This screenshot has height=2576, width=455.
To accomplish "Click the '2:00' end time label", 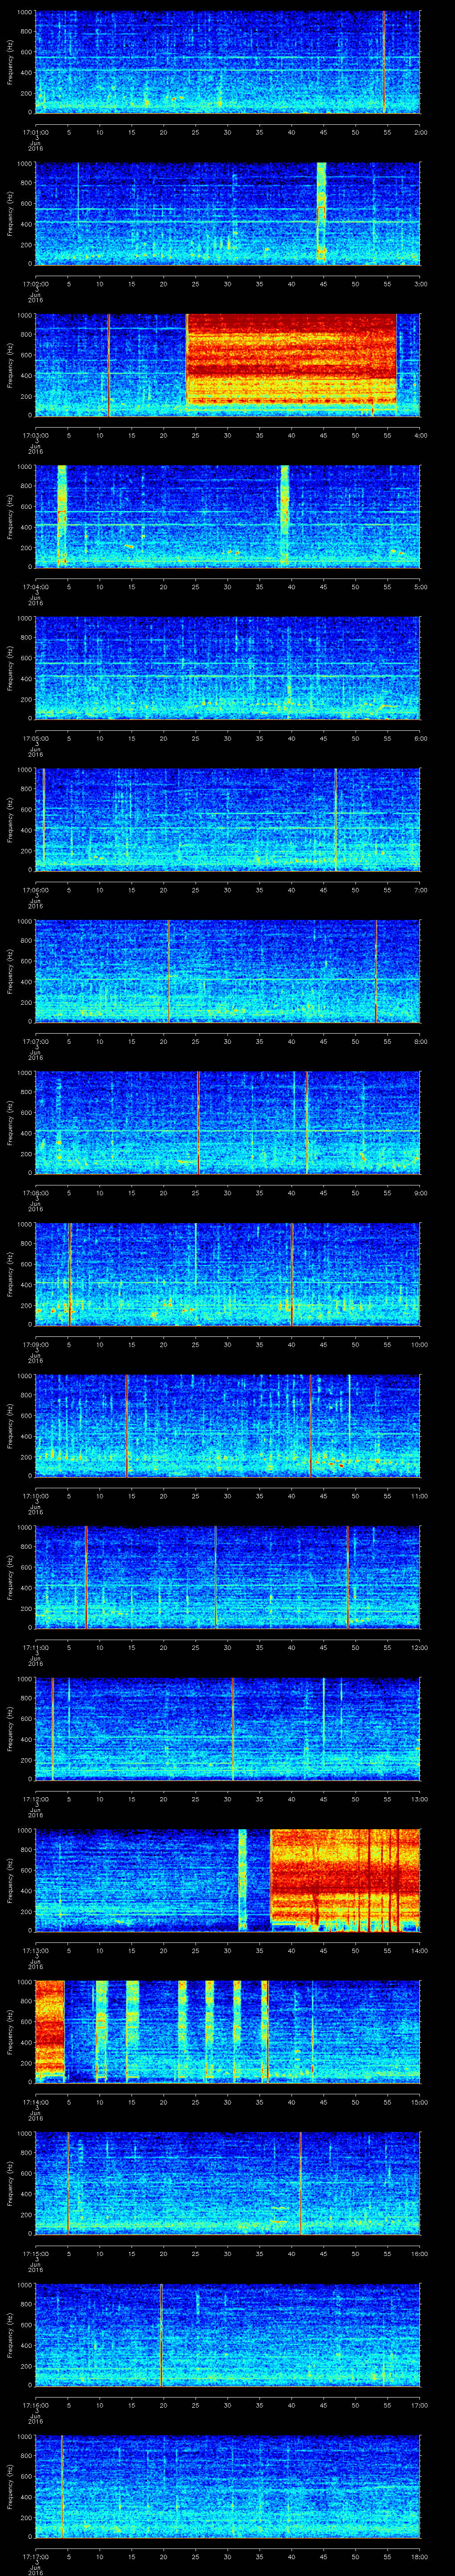I will [420, 132].
